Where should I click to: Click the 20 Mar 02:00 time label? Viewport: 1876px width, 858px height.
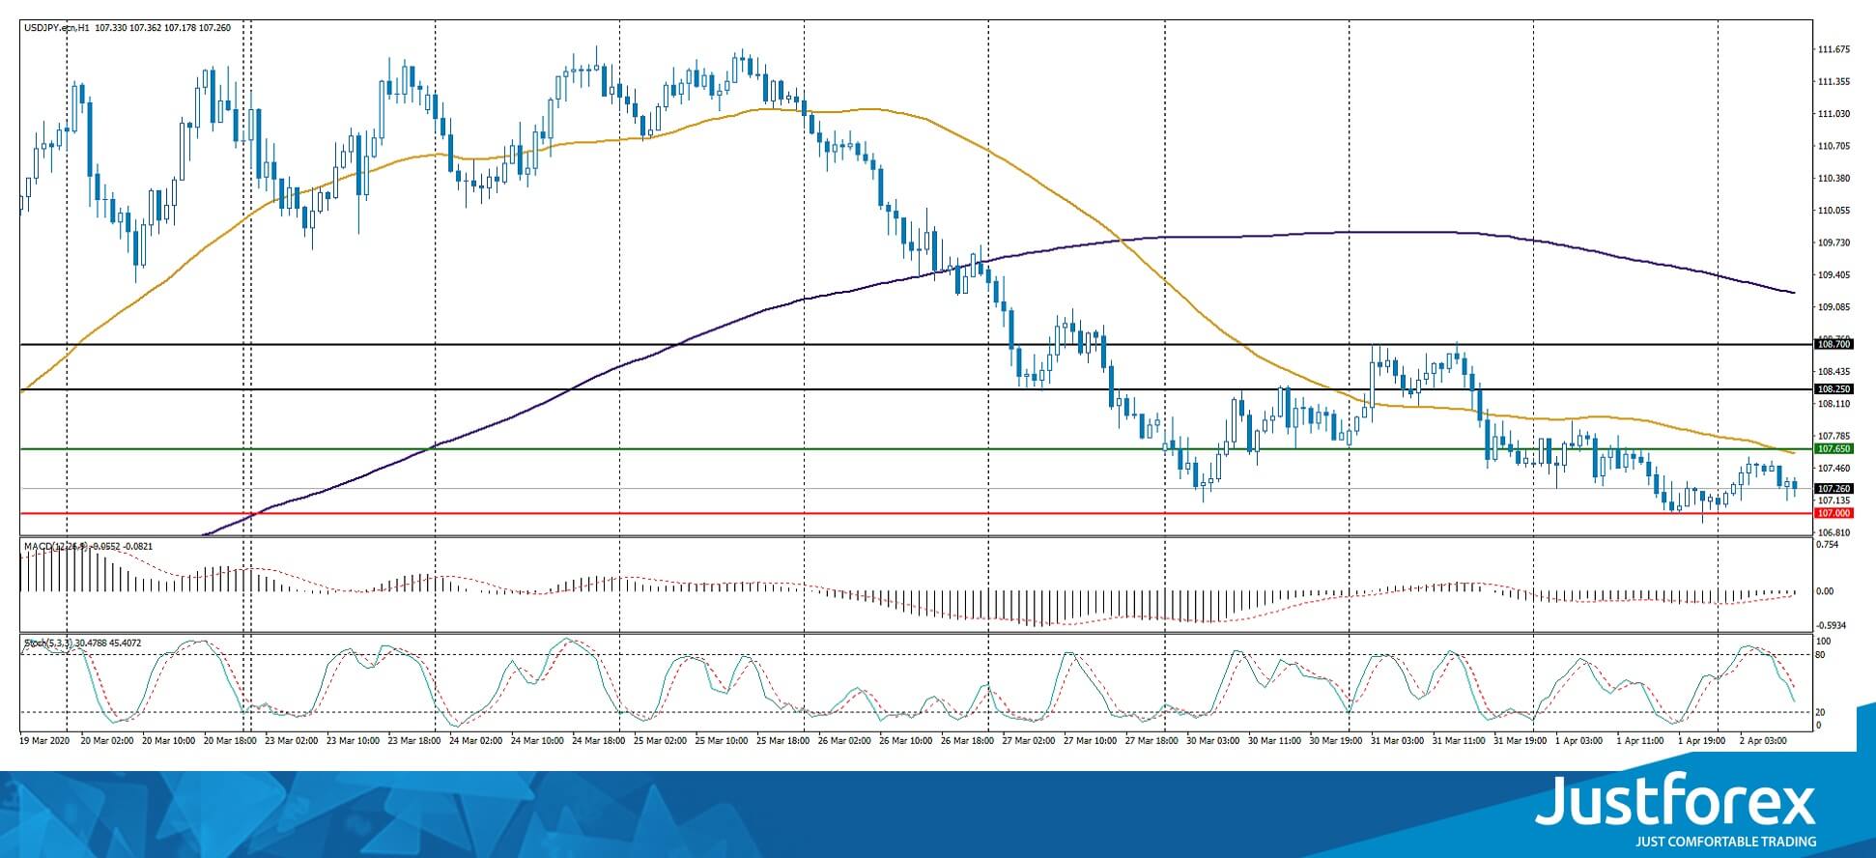[x=107, y=741]
